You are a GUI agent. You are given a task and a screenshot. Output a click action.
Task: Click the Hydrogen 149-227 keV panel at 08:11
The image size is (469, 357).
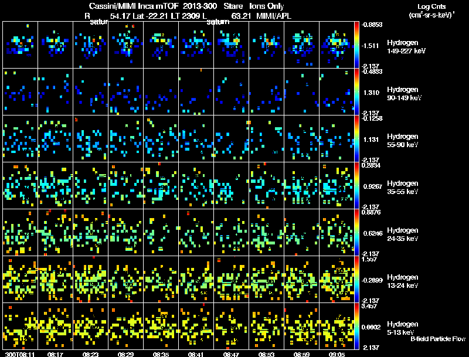(x=21, y=45)
